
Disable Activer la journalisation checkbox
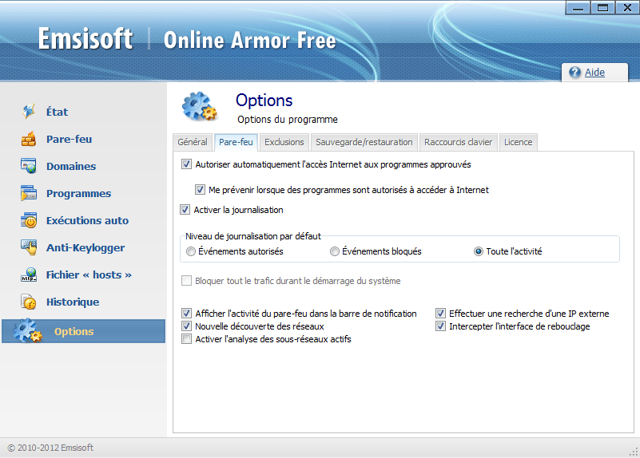coord(185,210)
